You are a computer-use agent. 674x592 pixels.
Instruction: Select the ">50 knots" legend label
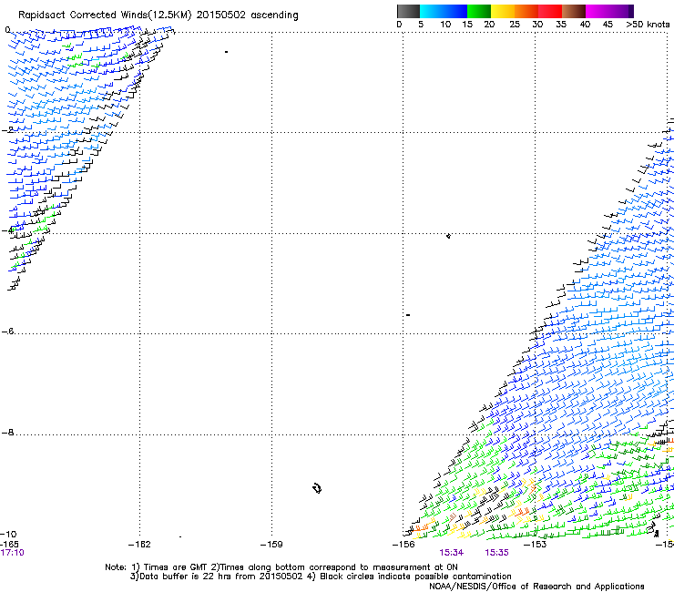(x=648, y=25)
